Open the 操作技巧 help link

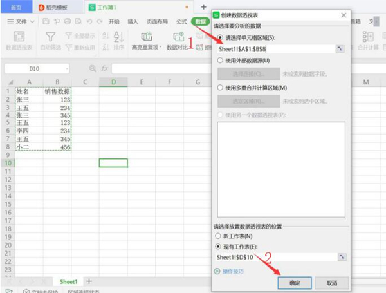point(233,272)
